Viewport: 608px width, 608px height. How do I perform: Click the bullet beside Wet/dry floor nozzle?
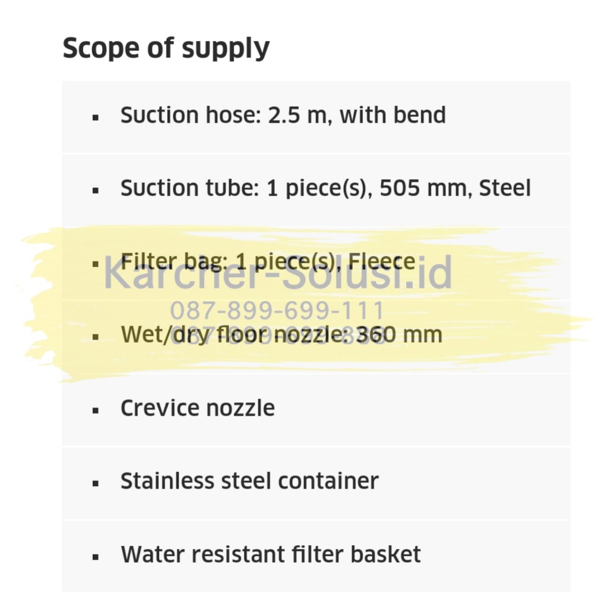[96, 337]
